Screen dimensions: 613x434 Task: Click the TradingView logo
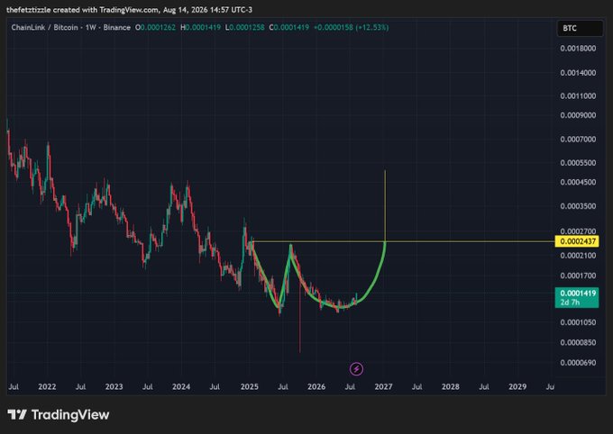(x=59, y=414)
